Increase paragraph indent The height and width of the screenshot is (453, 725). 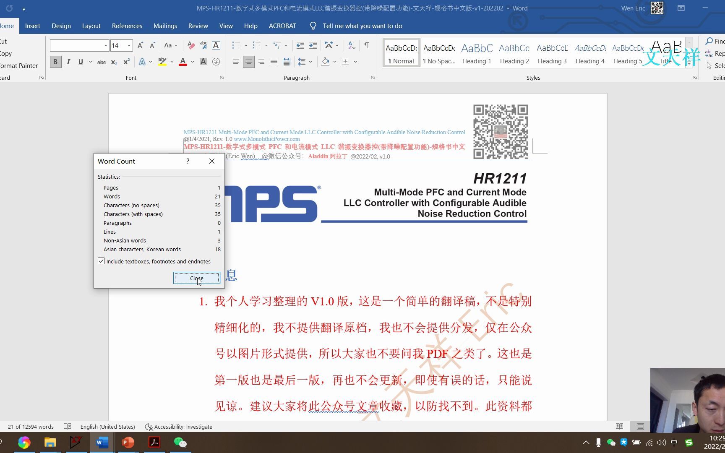tap(313, 45)
